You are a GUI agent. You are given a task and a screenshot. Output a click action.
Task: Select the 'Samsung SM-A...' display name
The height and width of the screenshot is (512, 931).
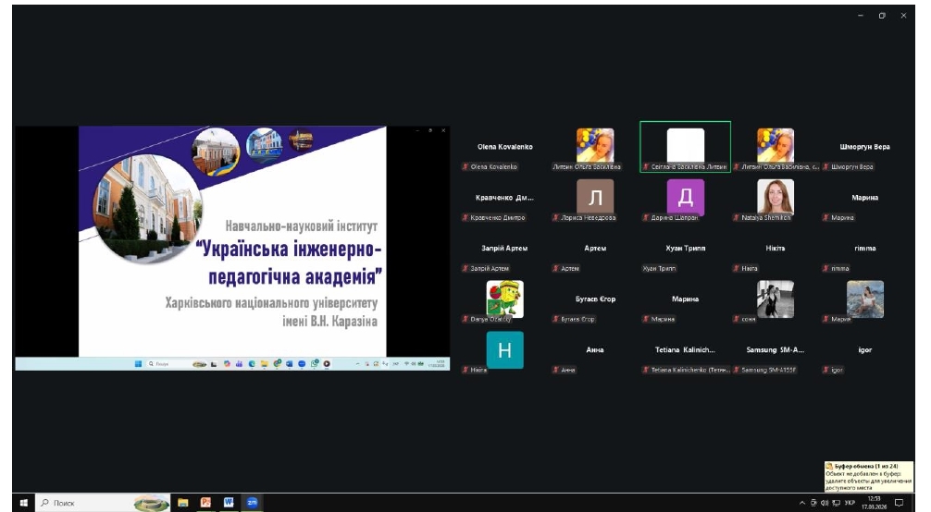click(775, 350)
